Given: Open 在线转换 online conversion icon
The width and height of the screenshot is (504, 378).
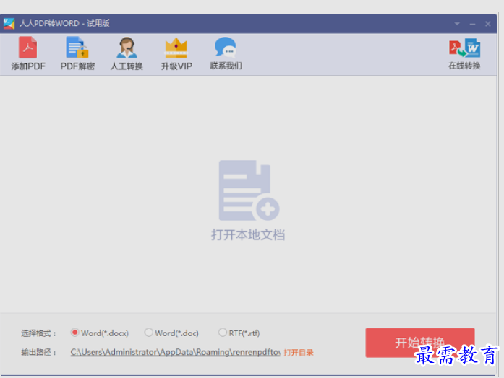Looking at the screenshot, I should [464, 48].
